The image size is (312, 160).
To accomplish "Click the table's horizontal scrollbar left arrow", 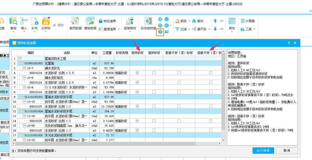I will 13,144.
